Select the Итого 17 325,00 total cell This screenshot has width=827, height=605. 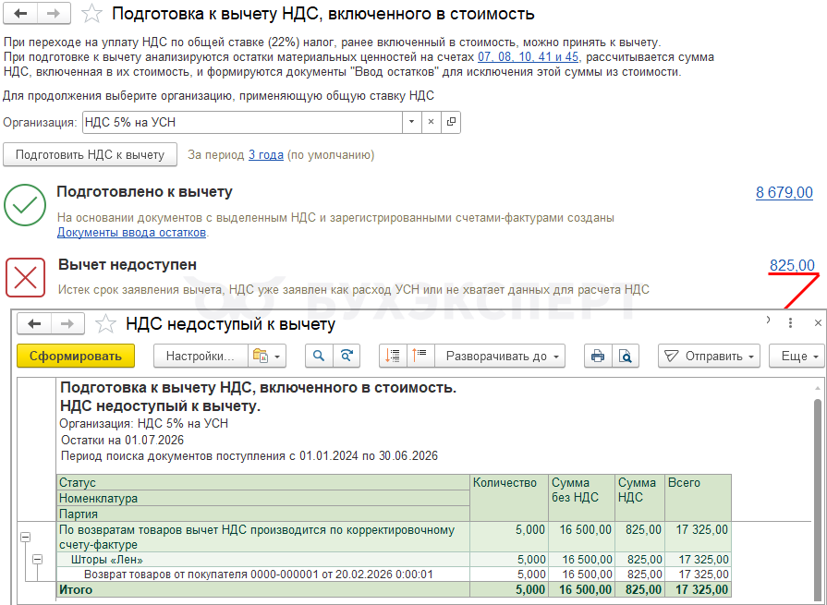coord(698,589)
